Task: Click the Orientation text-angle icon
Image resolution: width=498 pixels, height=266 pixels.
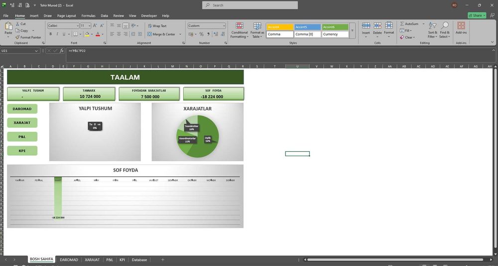Action: pyautogui.click(x=133, y=26)
